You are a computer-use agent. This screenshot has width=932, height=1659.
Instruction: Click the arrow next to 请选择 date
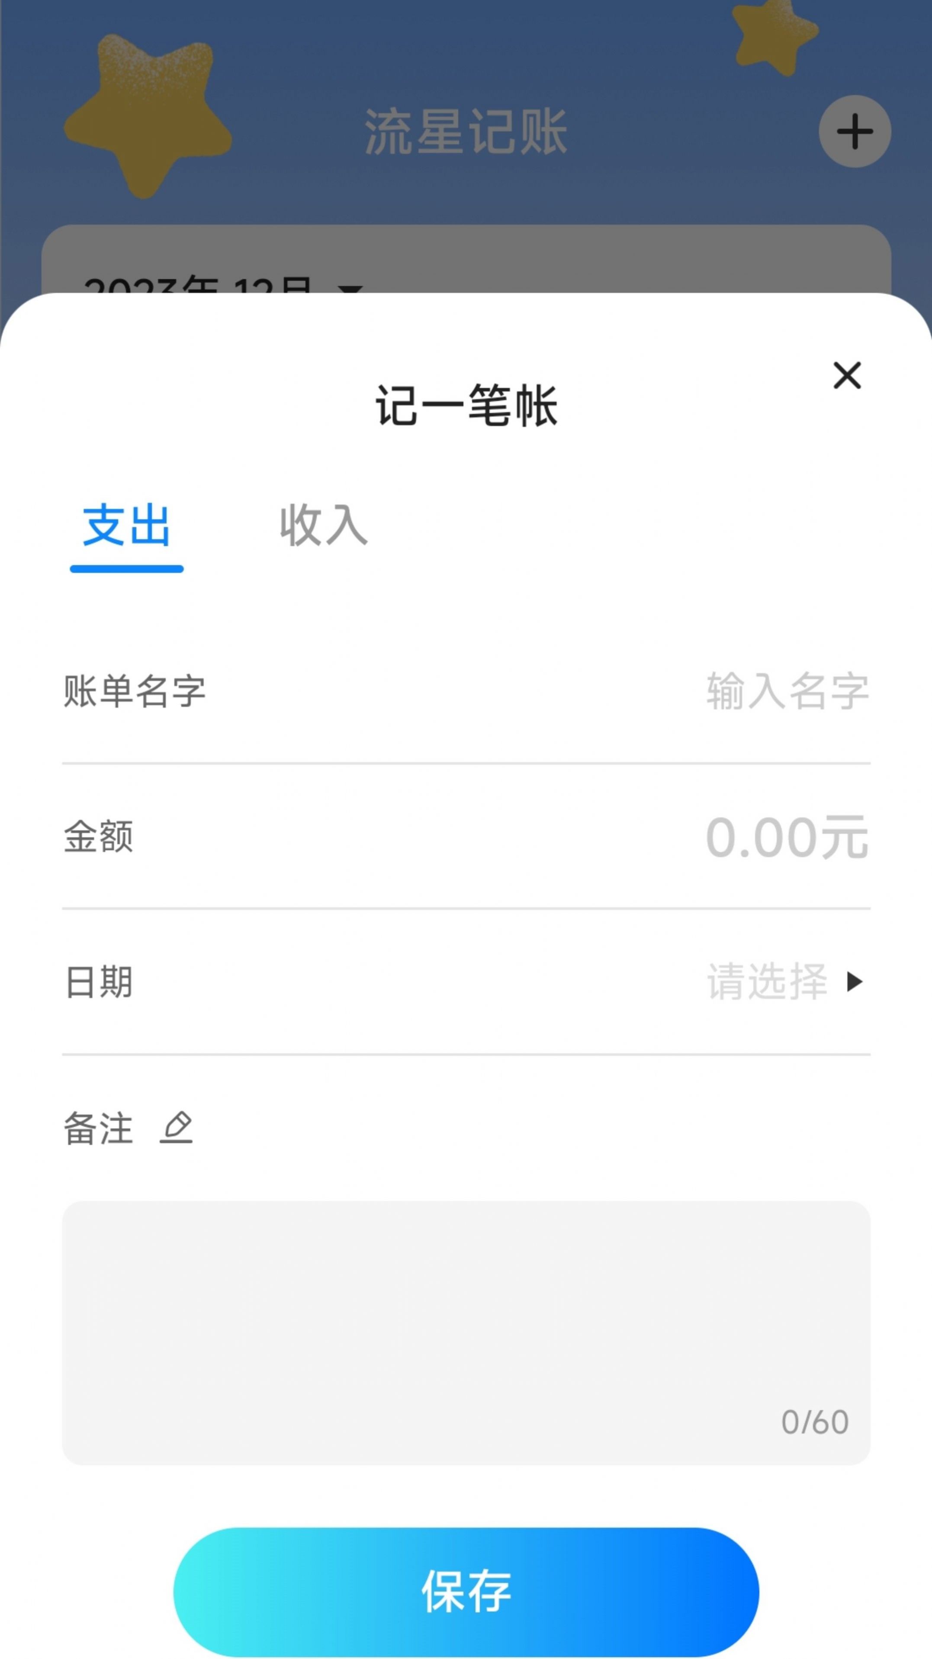click(855, 981)
